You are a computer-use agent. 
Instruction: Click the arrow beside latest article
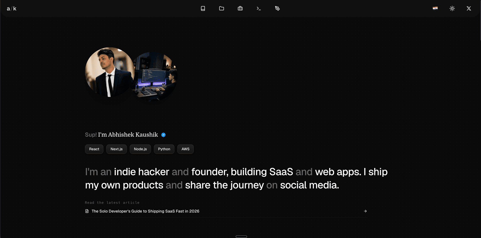click(365, 211)
